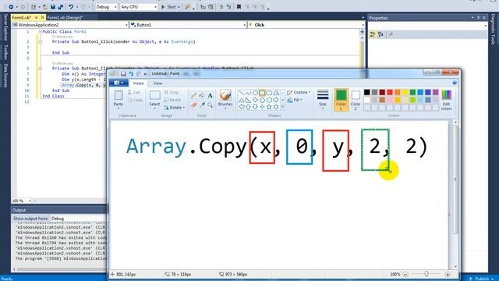Click Save in Visual Studio toolbar
Image resolution: width=499 pixels, height=281 pixels.
pos(53,7)
